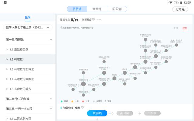The height and width of the screenshot is (121, 194).
Task: Select the 数学 subject tab
Action: (28, 18)
